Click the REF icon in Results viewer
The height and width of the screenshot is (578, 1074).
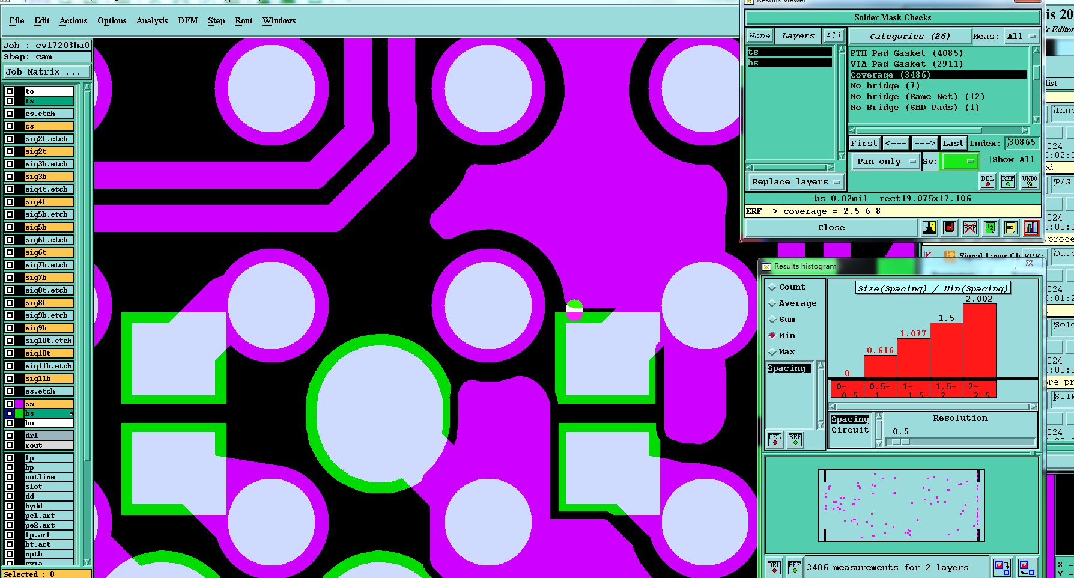(x=1008, y=181)
